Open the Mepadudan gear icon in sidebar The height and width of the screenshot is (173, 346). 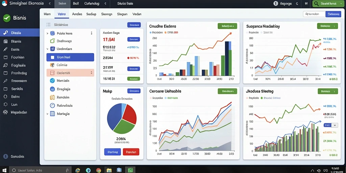[x=5, y=112]
